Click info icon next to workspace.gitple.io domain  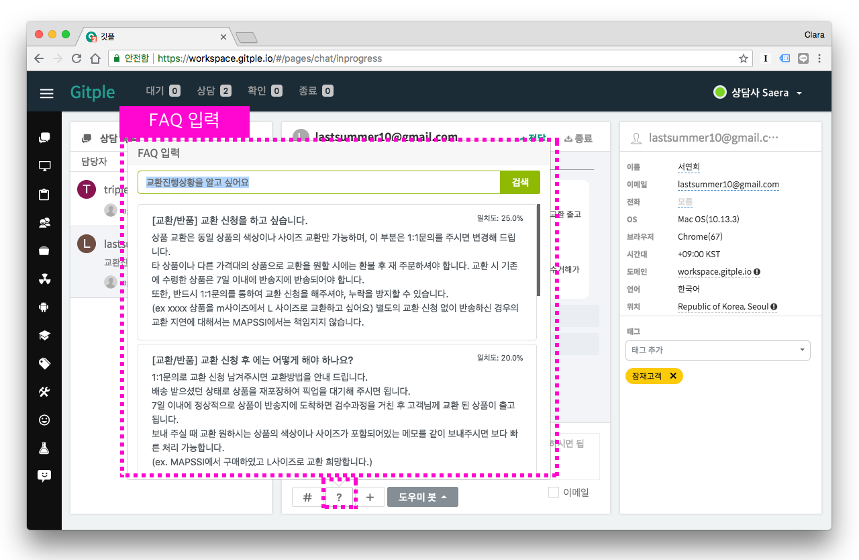[757, 272]
